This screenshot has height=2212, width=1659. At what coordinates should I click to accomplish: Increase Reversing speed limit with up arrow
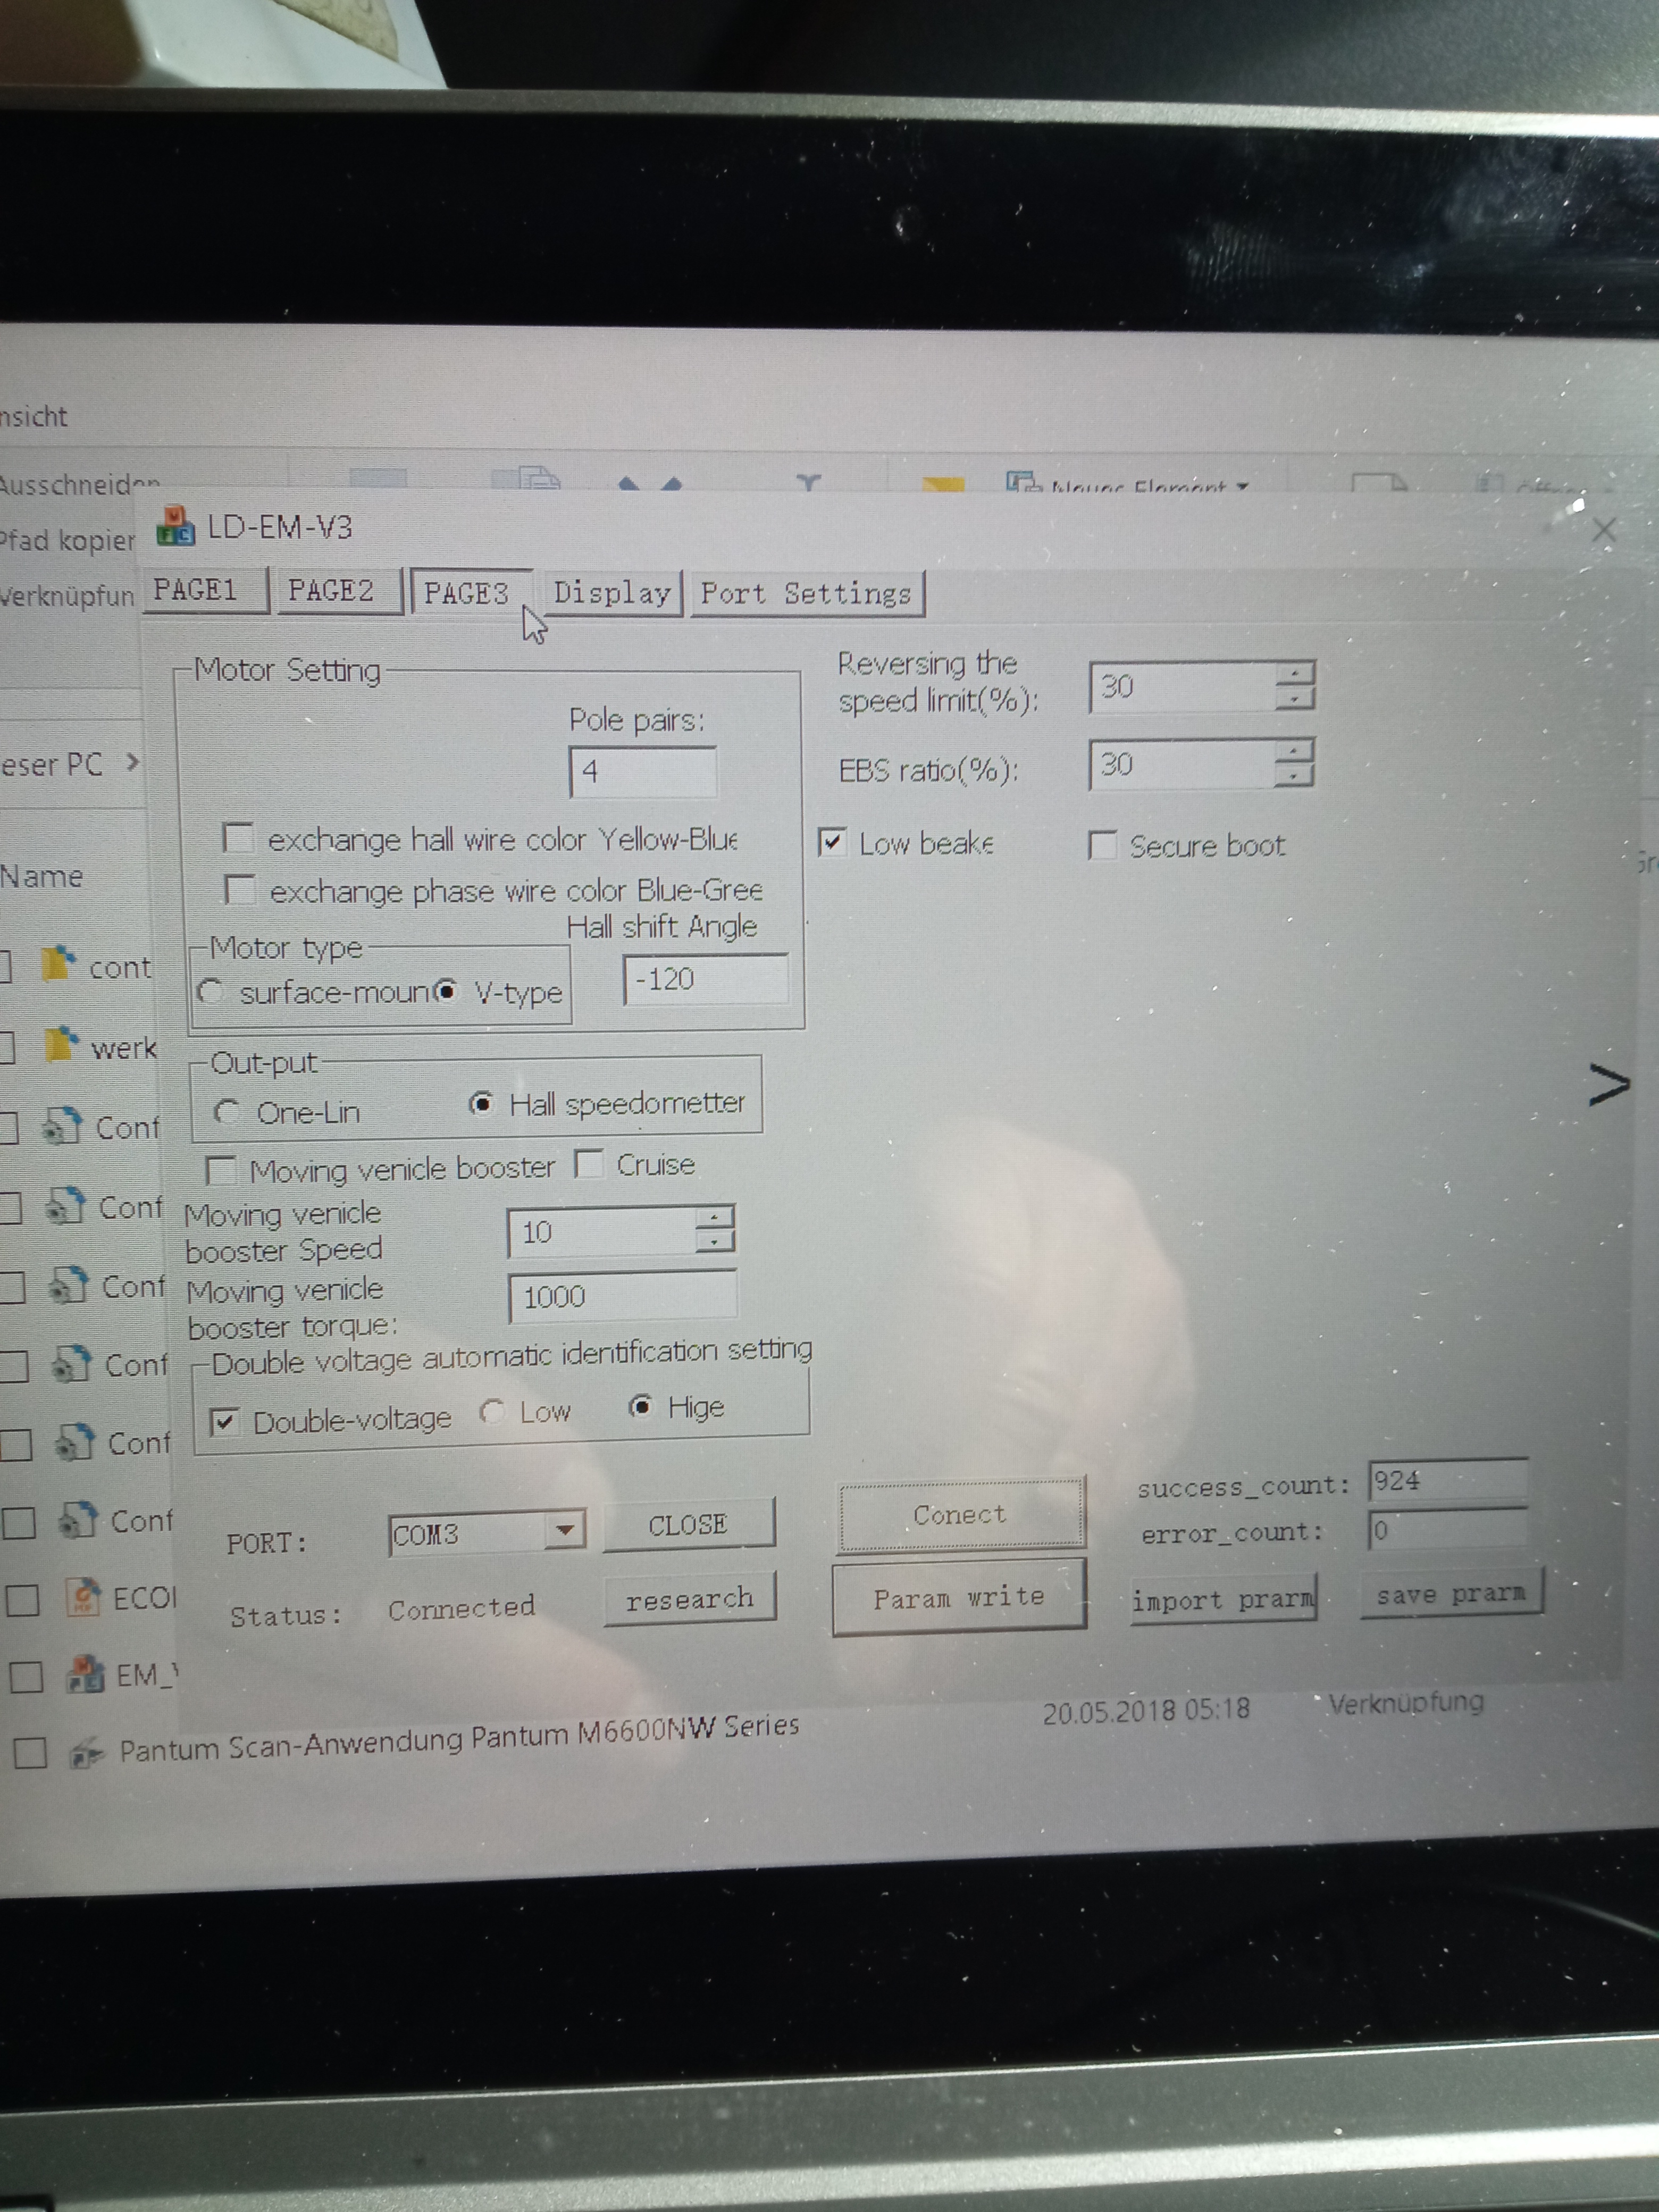(x=1295, y=673)
